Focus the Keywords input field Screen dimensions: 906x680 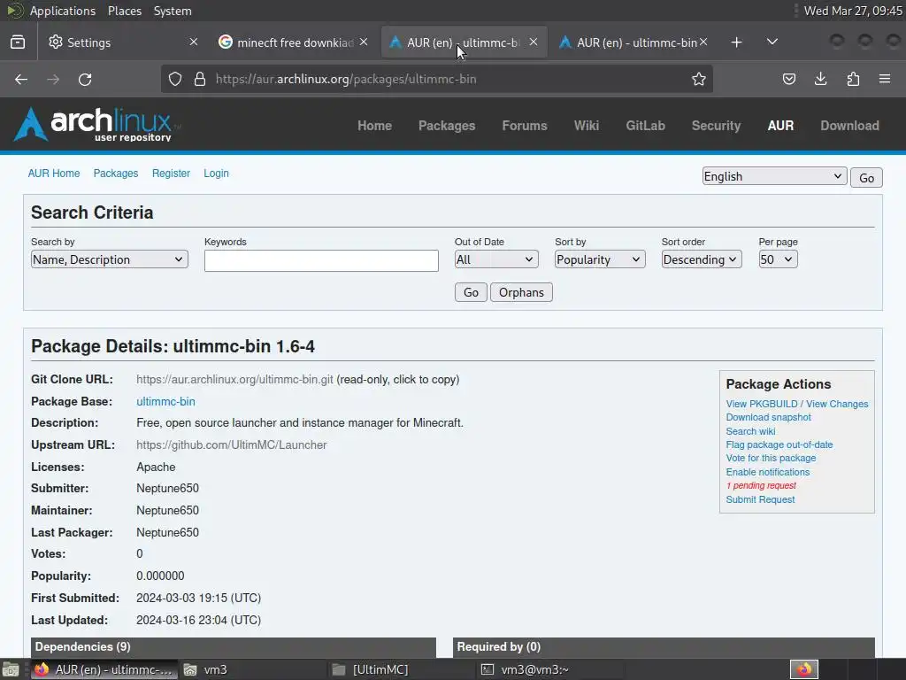pos(321,261)
